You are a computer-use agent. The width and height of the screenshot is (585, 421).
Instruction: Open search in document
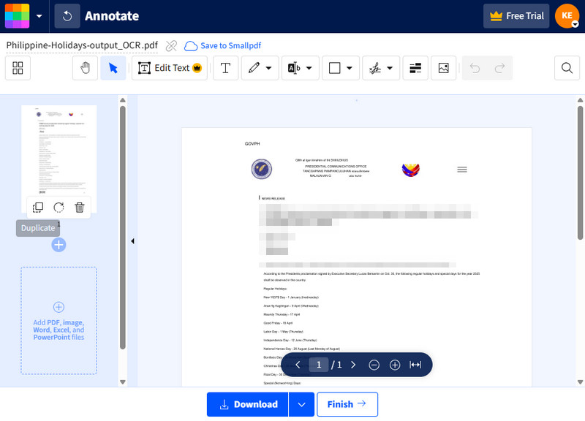click(x=567, y=68)
